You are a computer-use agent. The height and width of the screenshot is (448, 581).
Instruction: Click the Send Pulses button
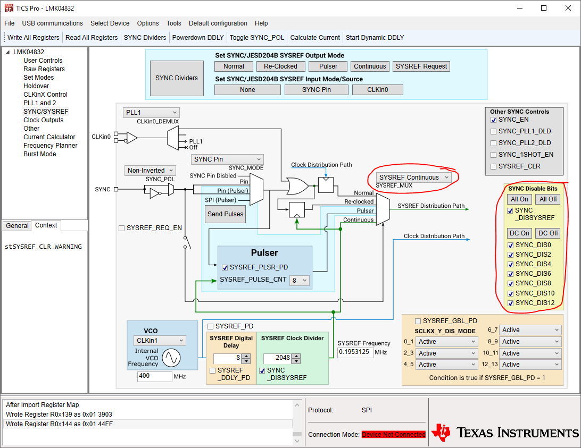pyautogui.click(x=225, y=214)
